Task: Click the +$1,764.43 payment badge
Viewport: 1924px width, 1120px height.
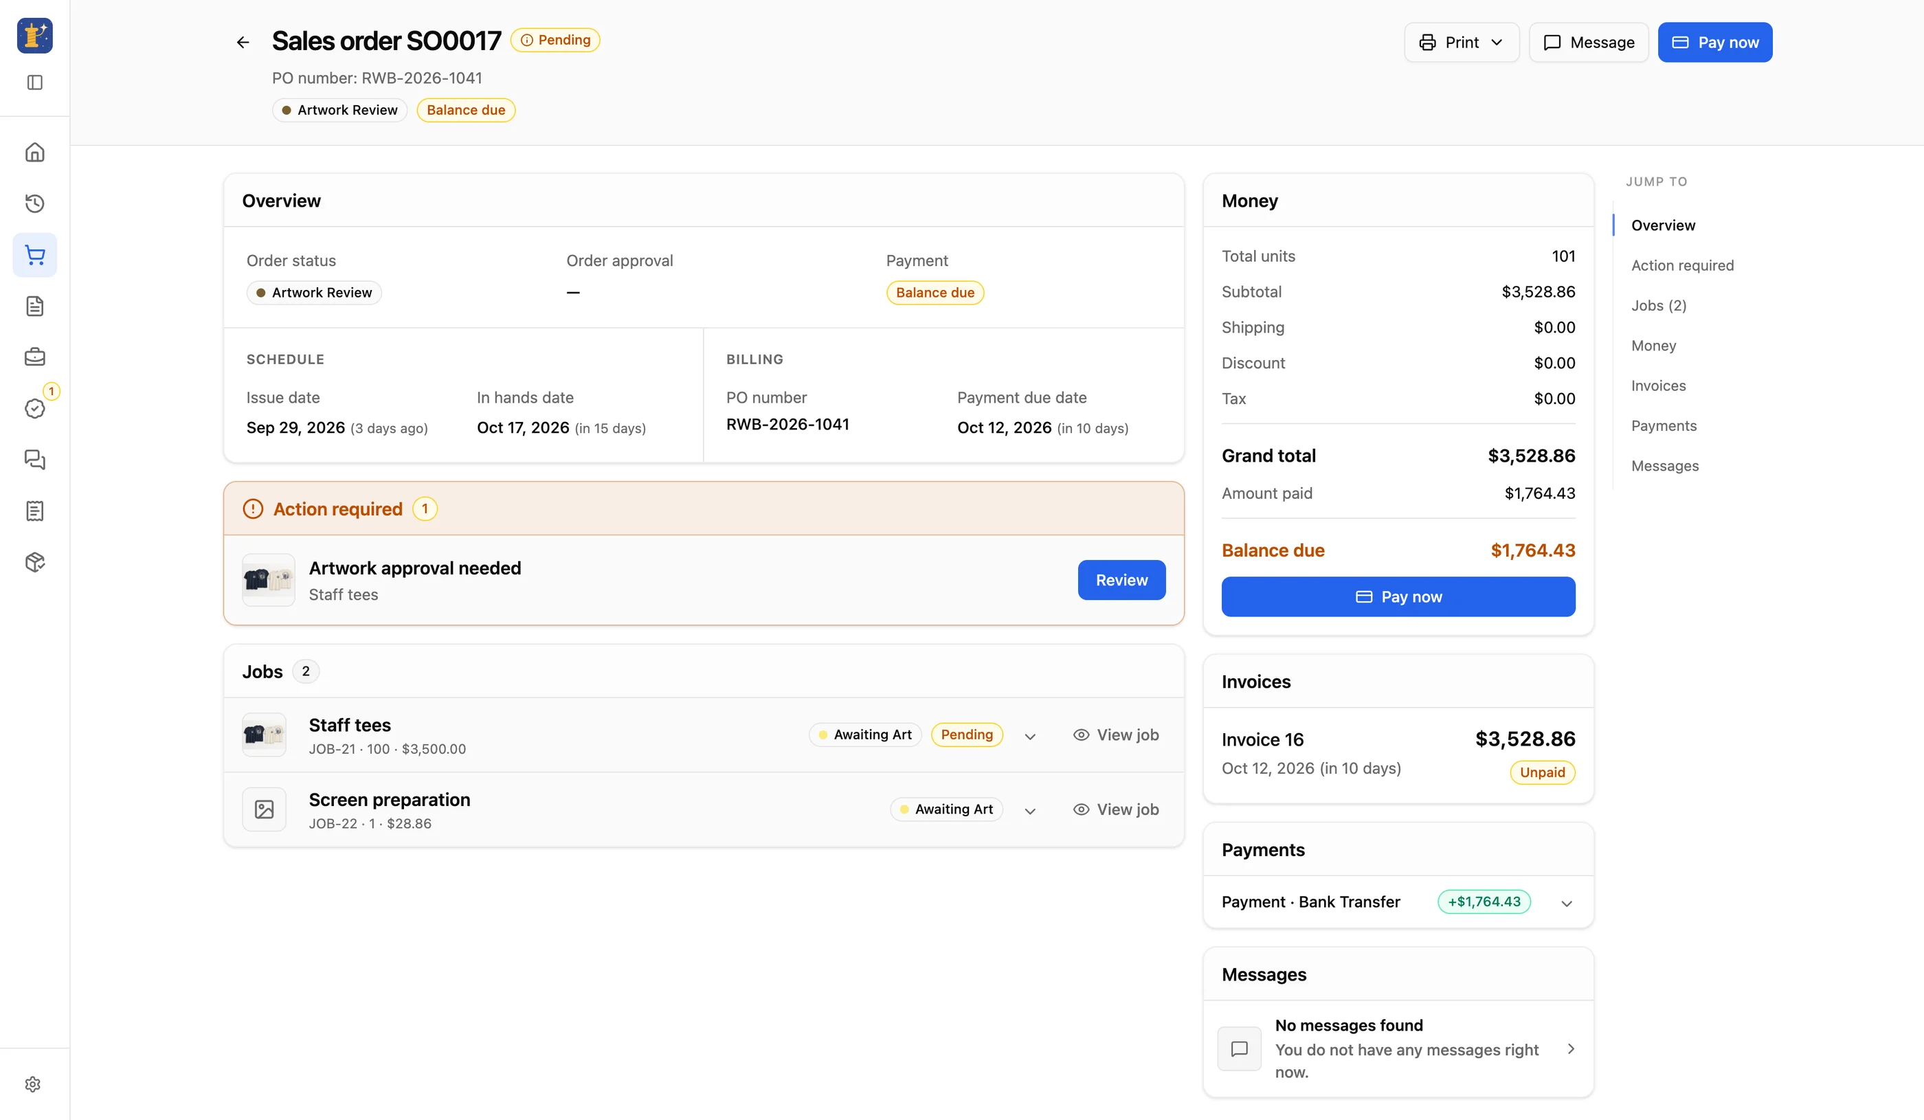Action: coord(1484,901)
